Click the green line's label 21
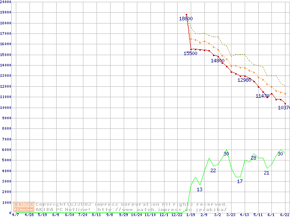290x217 pixels. [x=266, y=173]
